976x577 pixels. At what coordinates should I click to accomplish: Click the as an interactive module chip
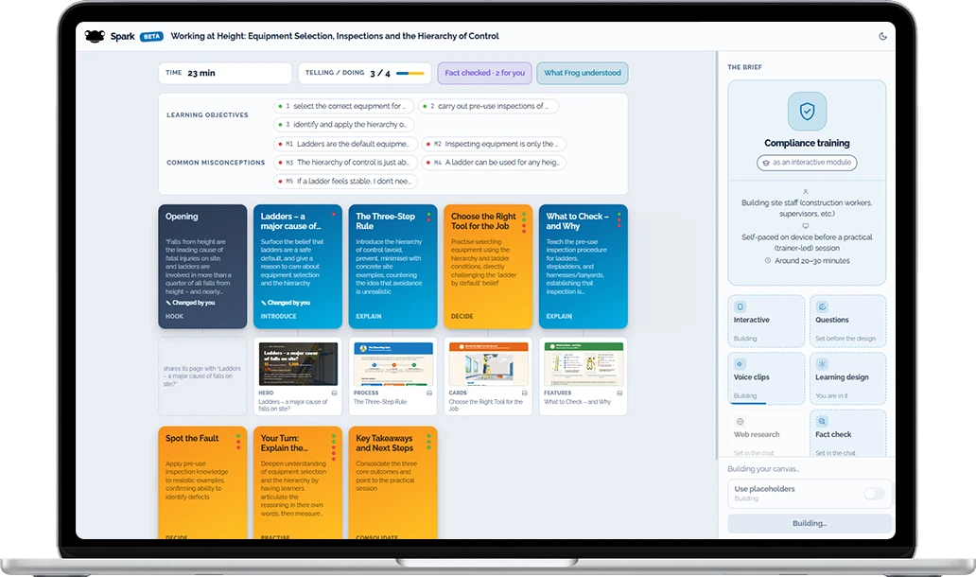[x=807, y=163]
